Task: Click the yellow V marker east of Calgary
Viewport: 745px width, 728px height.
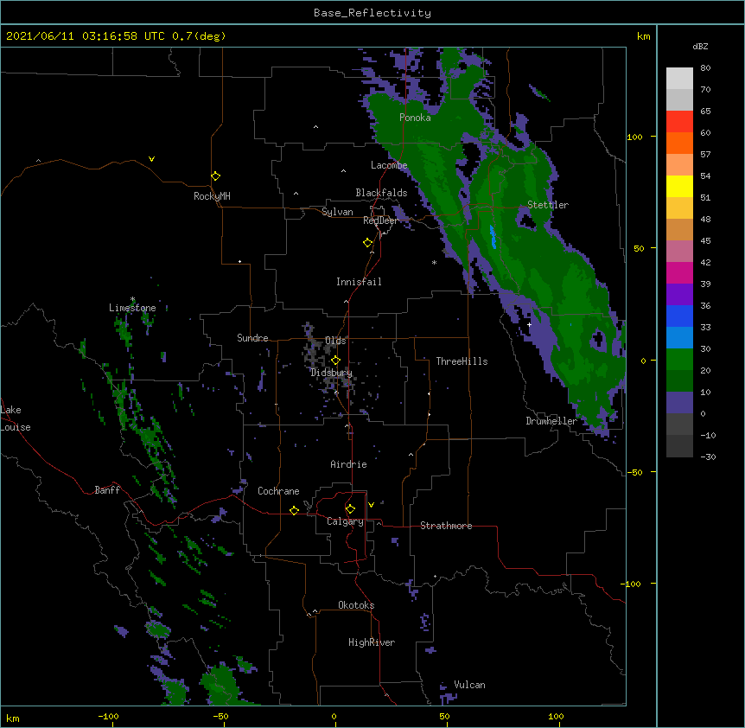Action: [371, 505]
